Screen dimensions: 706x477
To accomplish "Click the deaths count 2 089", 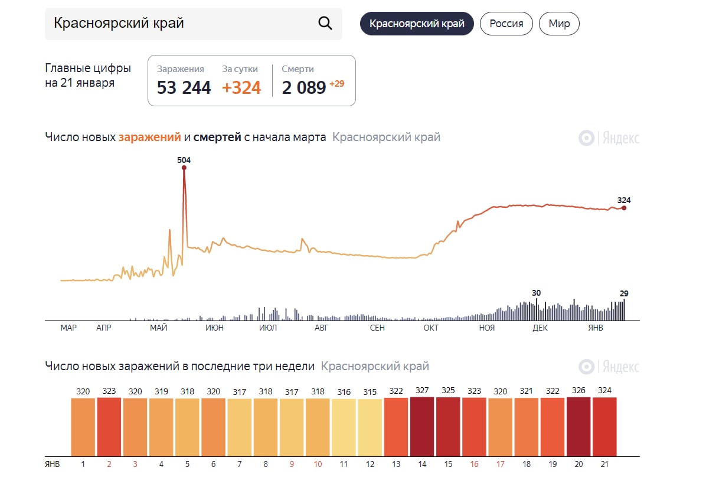I will click(x=304, y=87).
